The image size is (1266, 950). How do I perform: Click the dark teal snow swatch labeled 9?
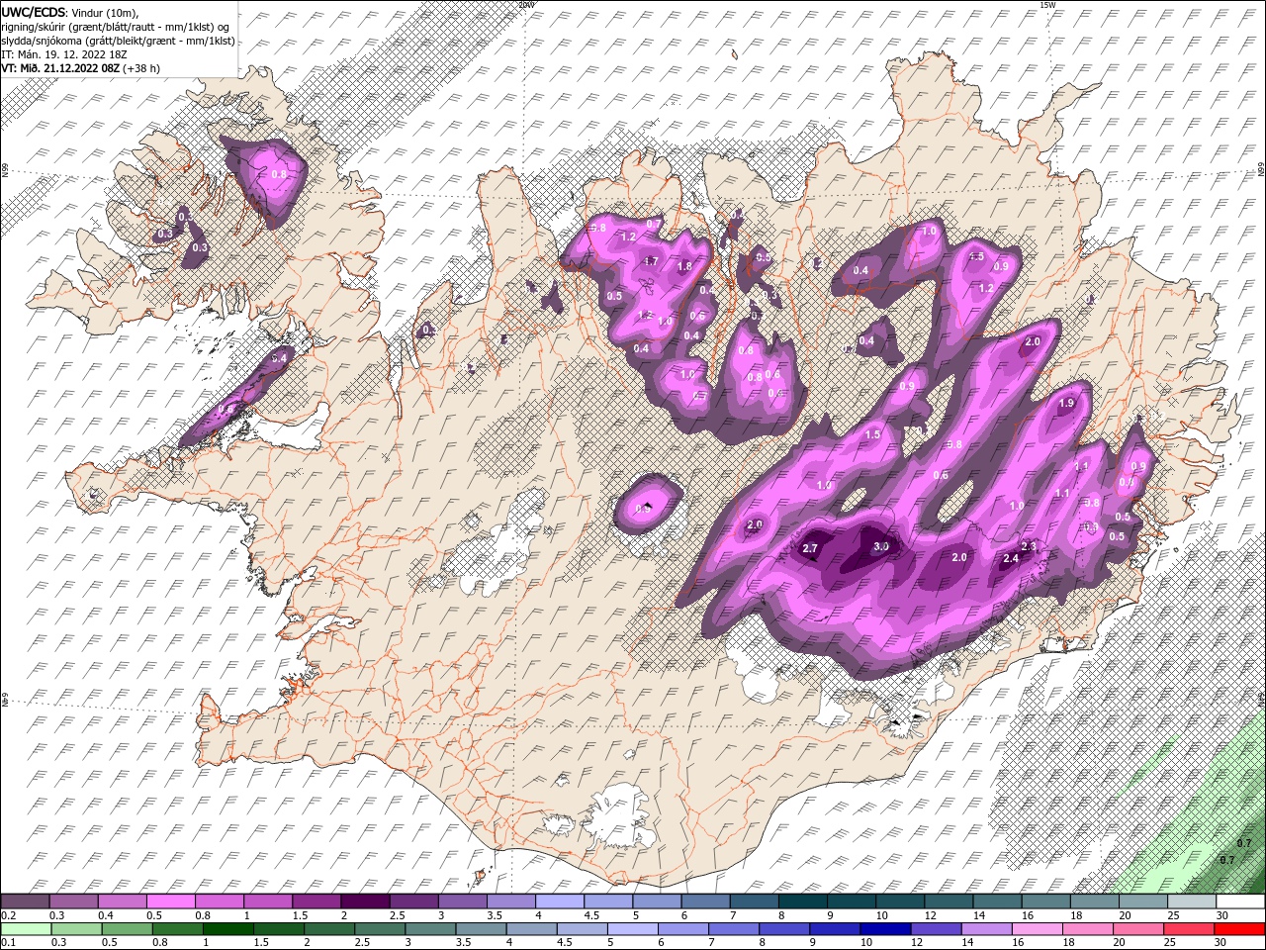[851, 902]
